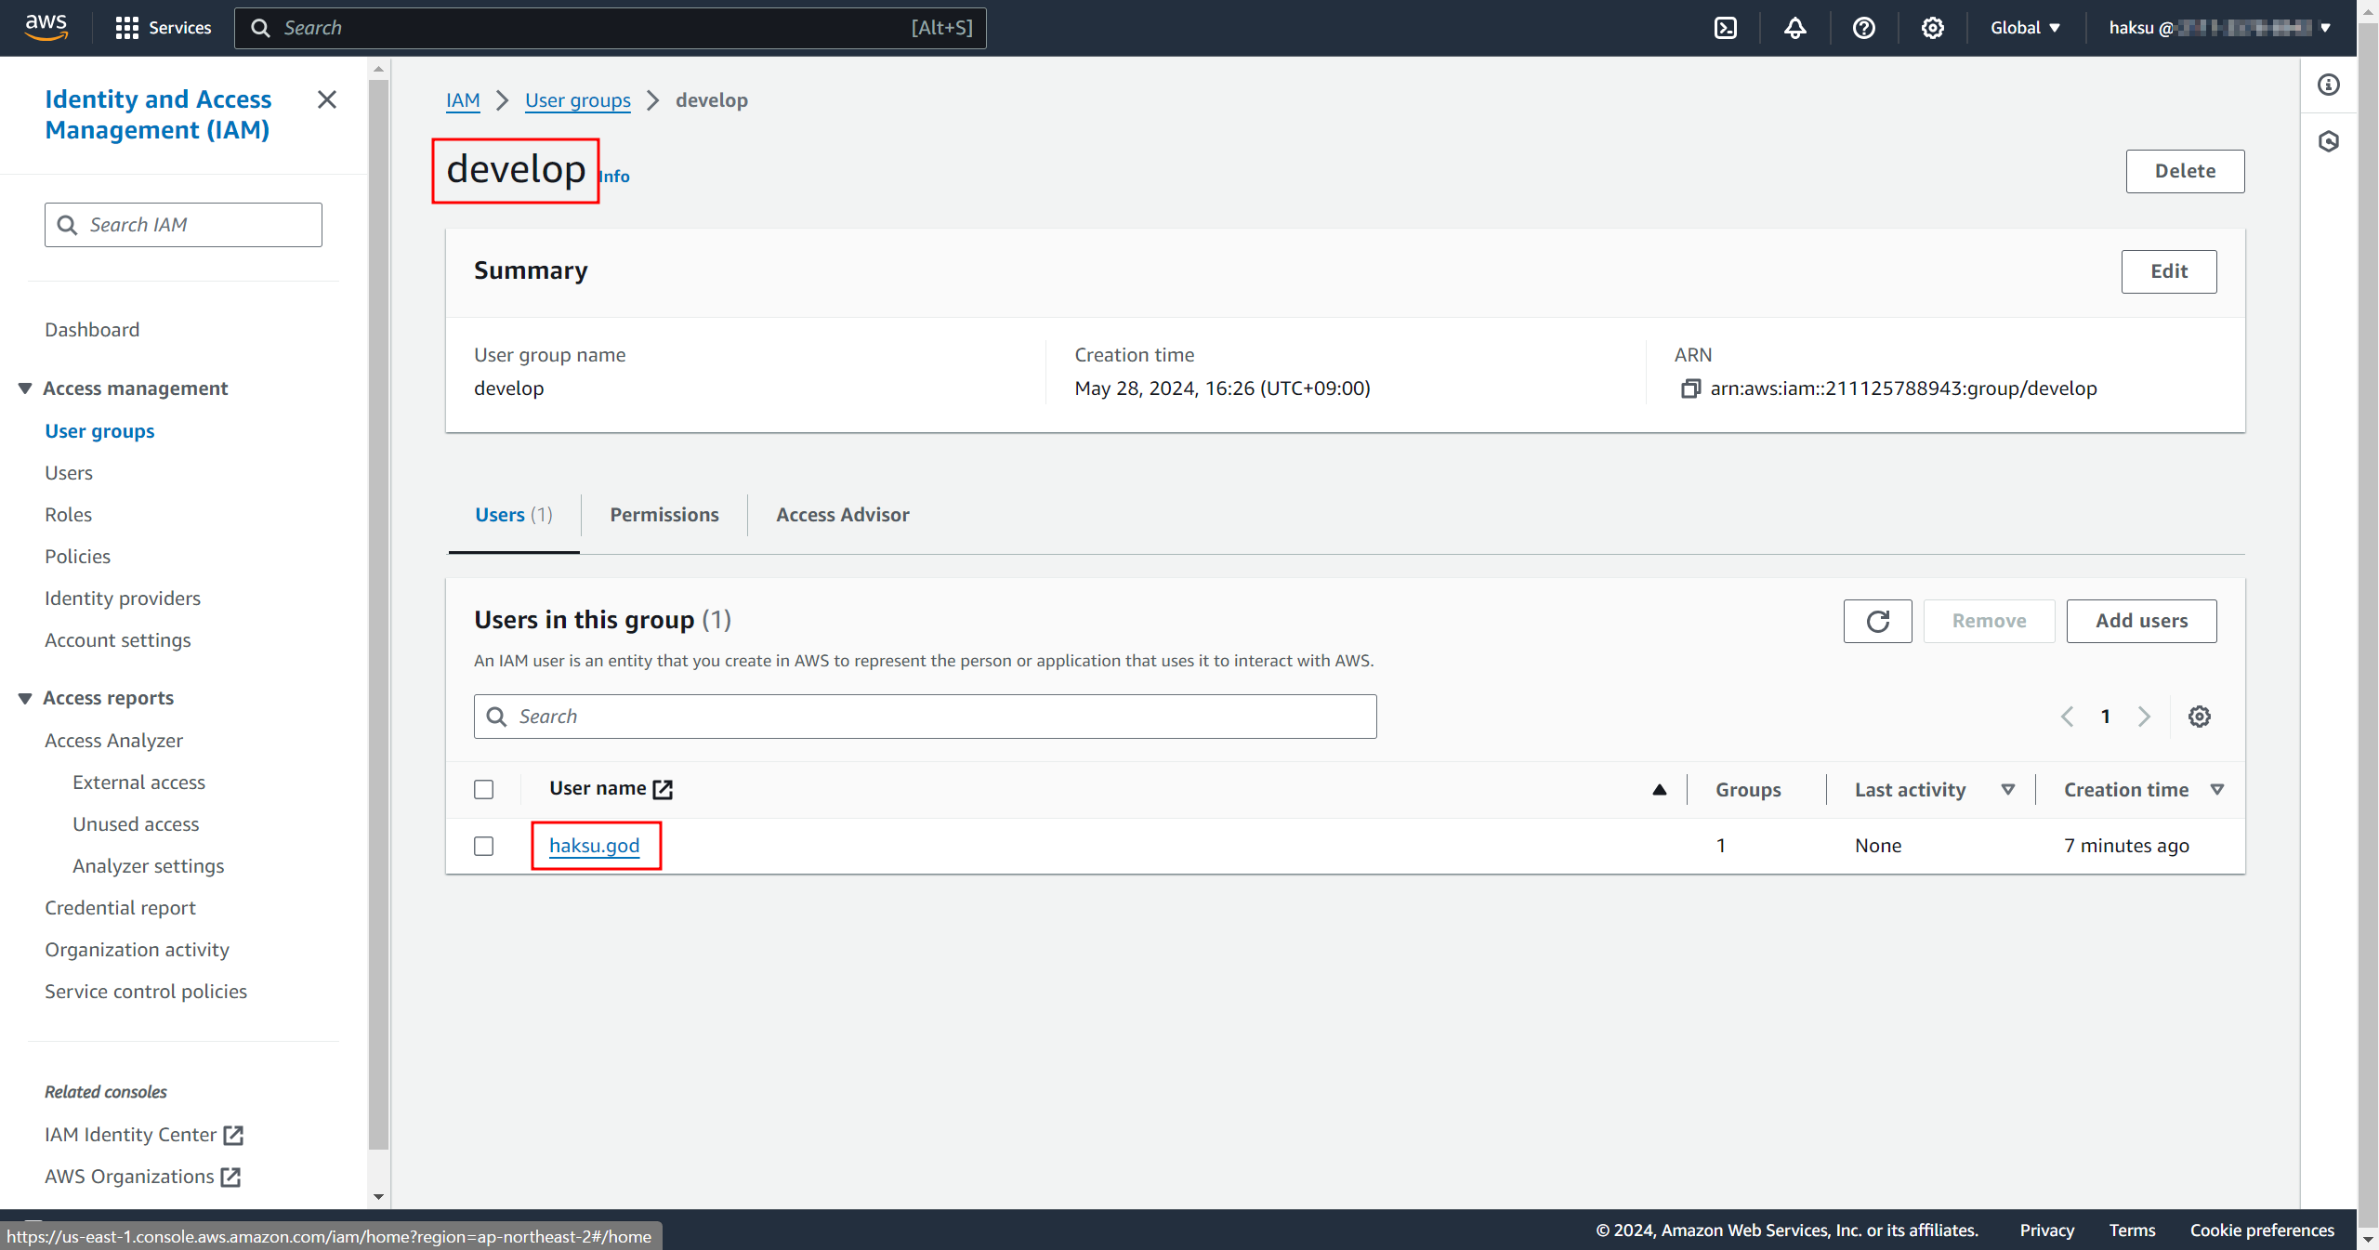Open the haksu.god user link

(x=594, y=846)
